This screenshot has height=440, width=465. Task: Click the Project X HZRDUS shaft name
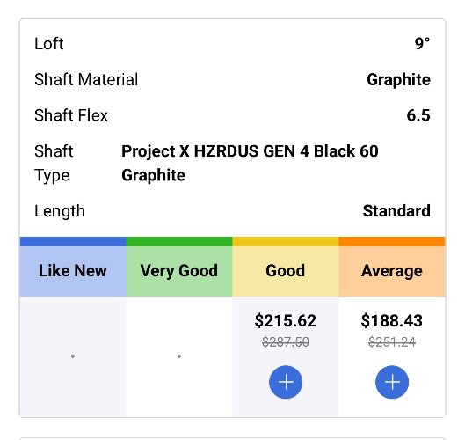point(250,163)
